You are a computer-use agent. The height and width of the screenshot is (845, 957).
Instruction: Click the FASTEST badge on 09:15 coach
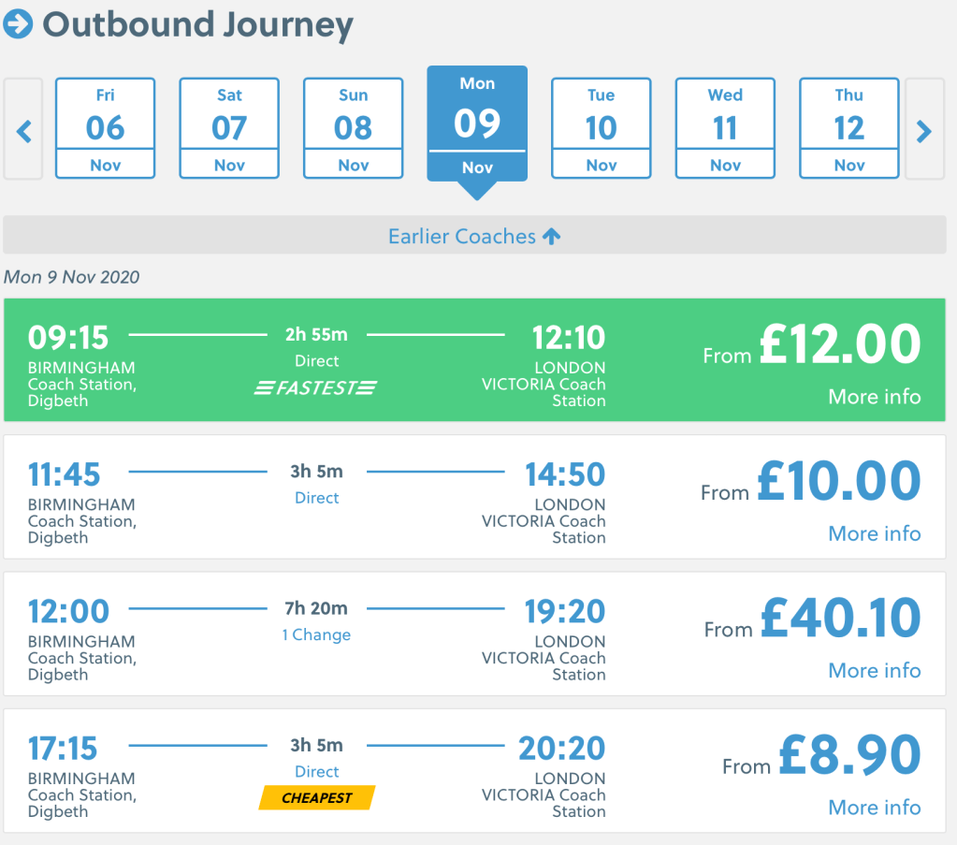point(316,386)
